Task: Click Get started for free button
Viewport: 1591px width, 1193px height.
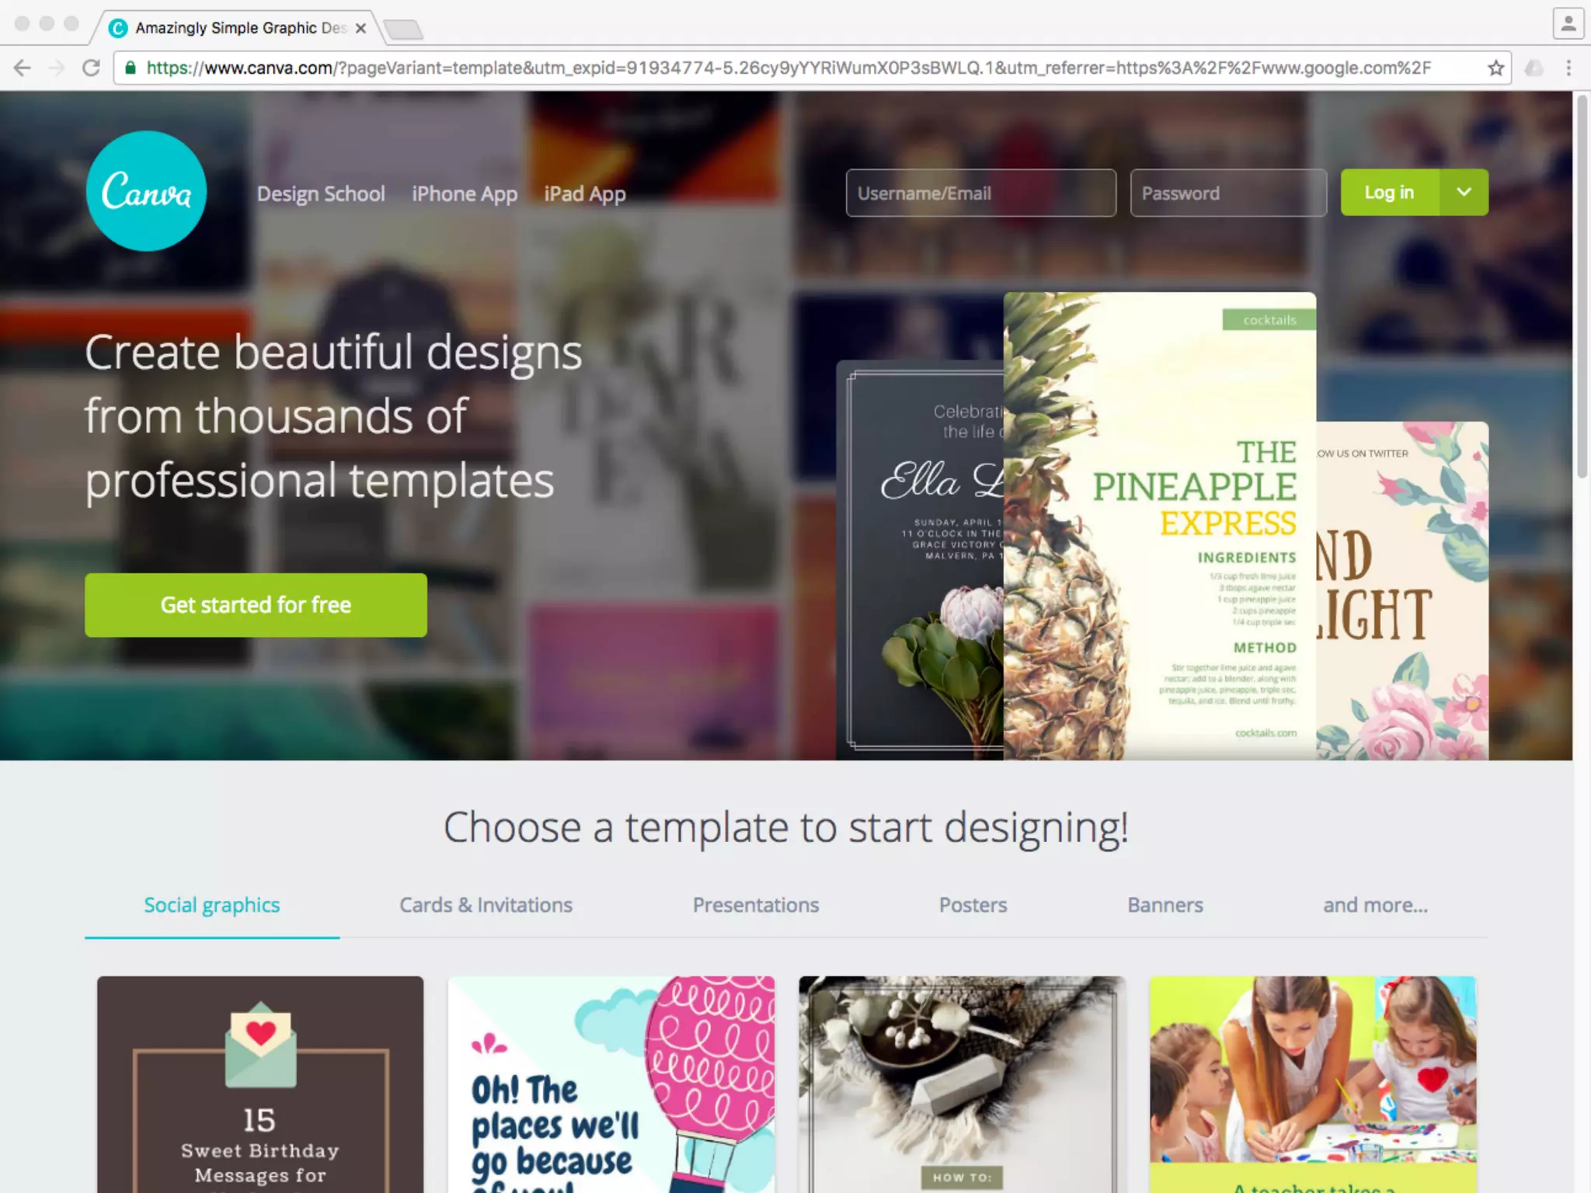Action: click(x=256, y=605)
